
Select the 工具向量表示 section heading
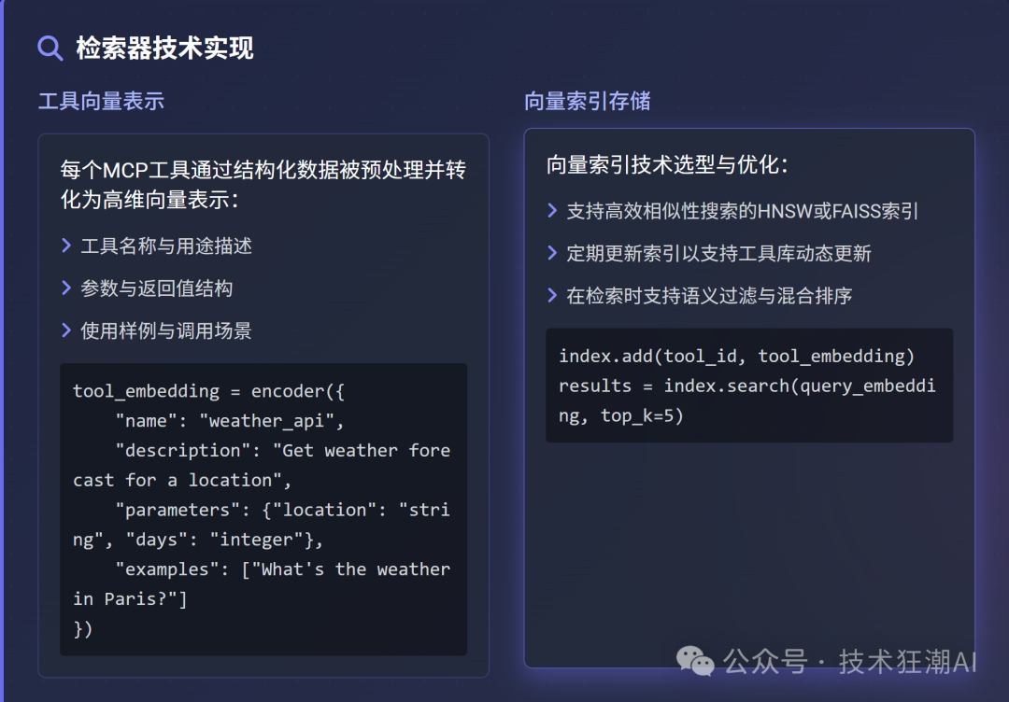click(101, 101)
